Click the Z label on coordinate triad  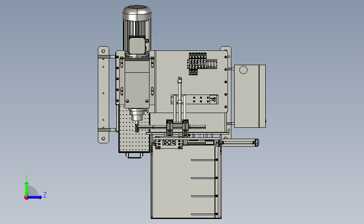click(45, 195)
